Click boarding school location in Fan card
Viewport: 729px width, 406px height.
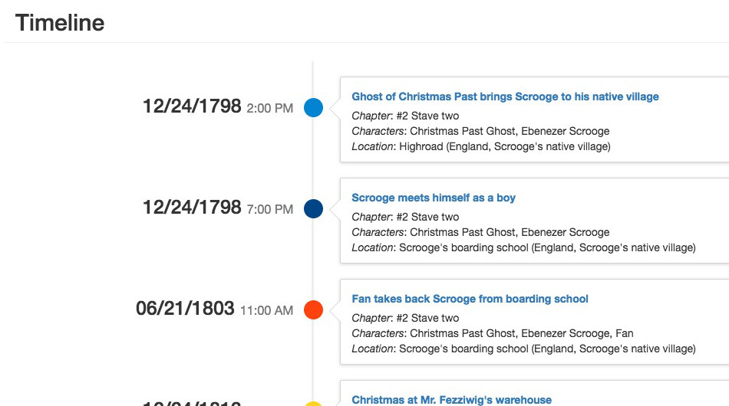tap(523, 349)
